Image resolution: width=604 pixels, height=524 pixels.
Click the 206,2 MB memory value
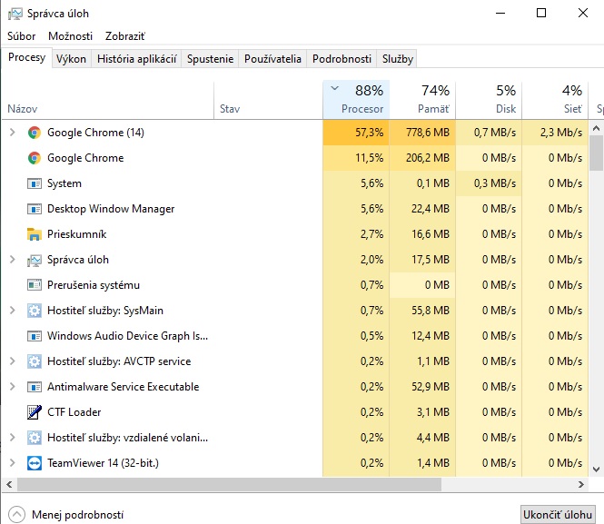(x=428, y=158)
